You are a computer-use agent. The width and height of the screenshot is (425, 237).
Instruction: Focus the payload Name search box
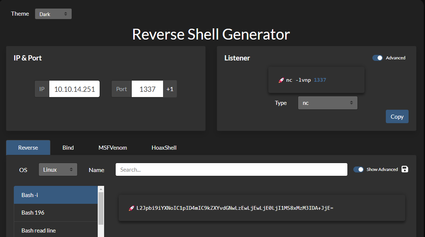(x=231, y=169)
